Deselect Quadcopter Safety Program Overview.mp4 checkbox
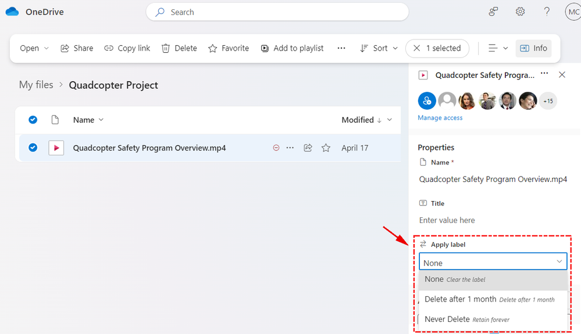Viewport: 581px width, 334px height. pos(33,148)
